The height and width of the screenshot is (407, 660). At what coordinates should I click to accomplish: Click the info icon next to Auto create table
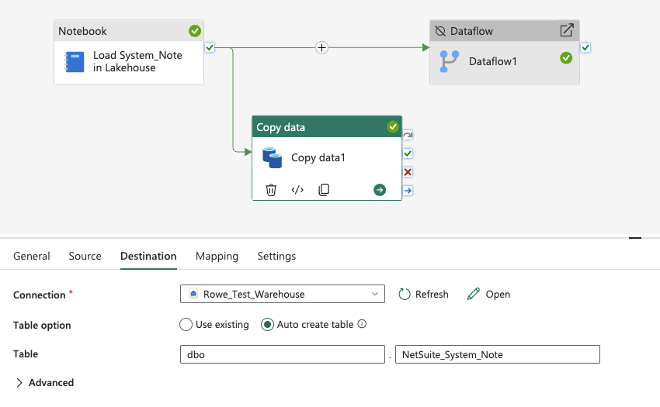click(362, 324)
